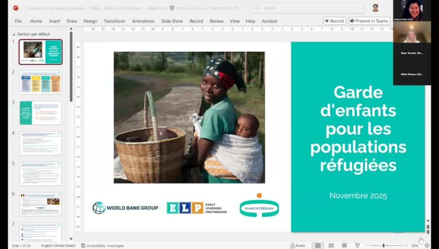The width and height of the screenshot is (439, 249).
Task: Select slide 1 thumbnail
Action: pos(40,52)
